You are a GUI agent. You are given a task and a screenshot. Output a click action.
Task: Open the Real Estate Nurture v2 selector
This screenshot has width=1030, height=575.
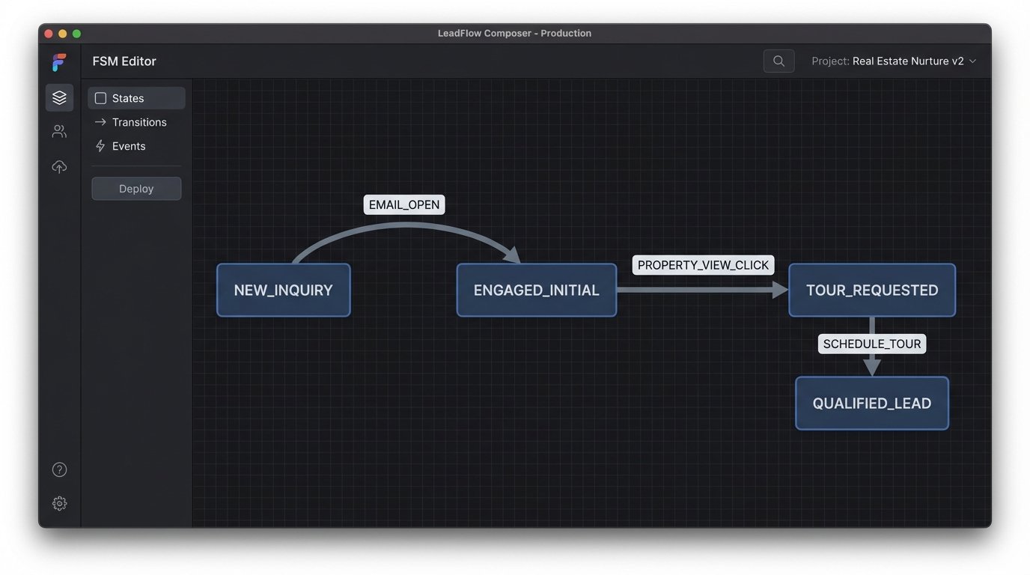click(x=907, y=61)
